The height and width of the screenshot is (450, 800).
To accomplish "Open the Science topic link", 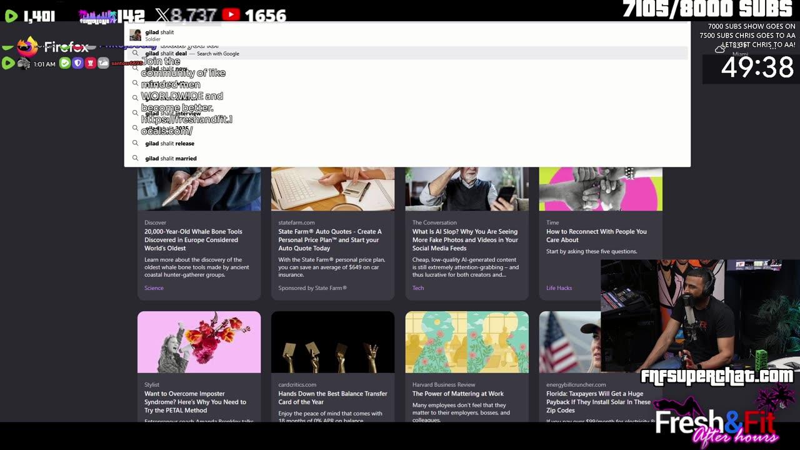I will (154, 288).
